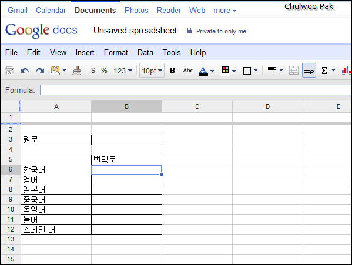
Task: Open the 10pt font size dropdown
Action: click(x=152, y=71)
